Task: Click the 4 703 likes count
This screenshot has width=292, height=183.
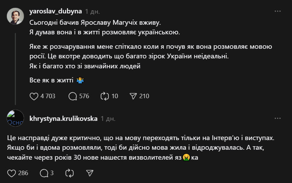Action: [x=48, y=96]
